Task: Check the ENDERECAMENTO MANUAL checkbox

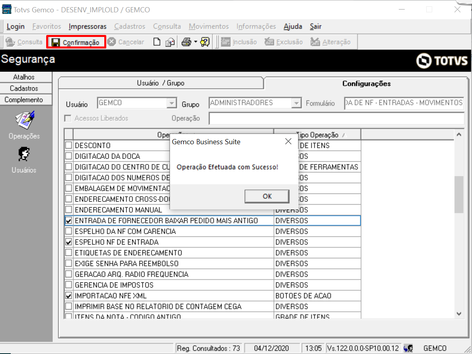Action: click(68, 209)
